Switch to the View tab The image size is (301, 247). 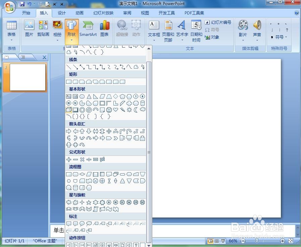click(x=145, y=13)
